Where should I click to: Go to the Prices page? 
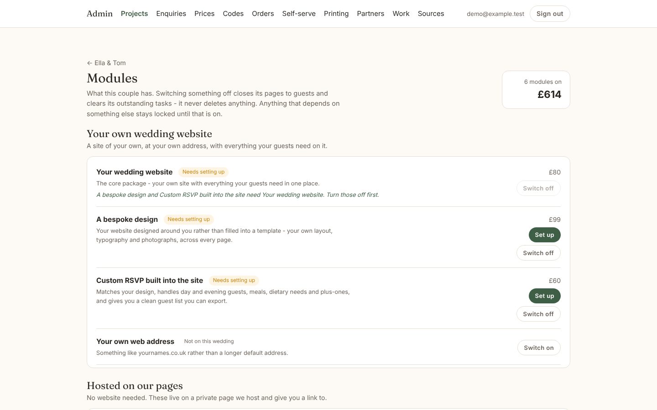204,14
